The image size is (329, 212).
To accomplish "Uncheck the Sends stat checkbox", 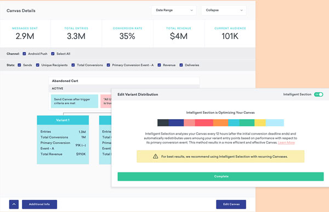I will pos(19,65).
